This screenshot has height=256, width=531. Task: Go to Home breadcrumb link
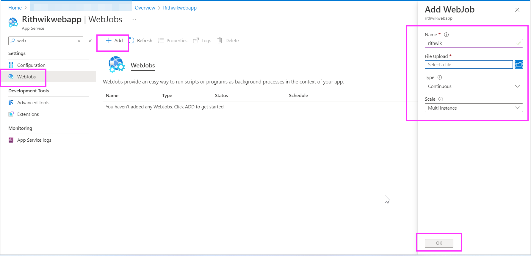pos(15,8)
